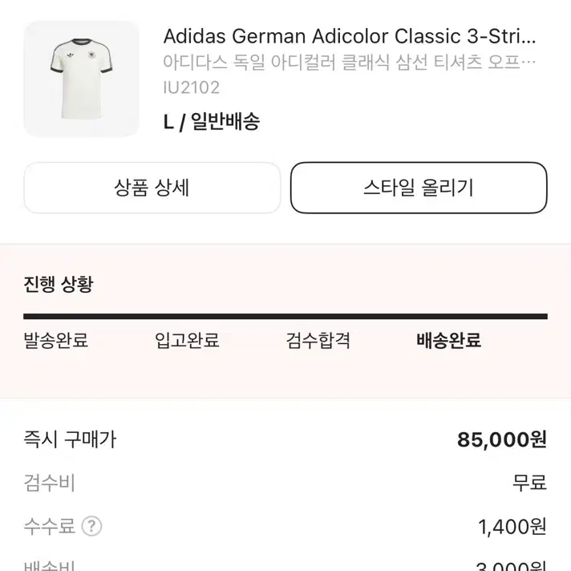The width and height of the screenshot is (571, 571).
Task: Tap the 검수비 fee row label
Action: click(x=49, y=484)
